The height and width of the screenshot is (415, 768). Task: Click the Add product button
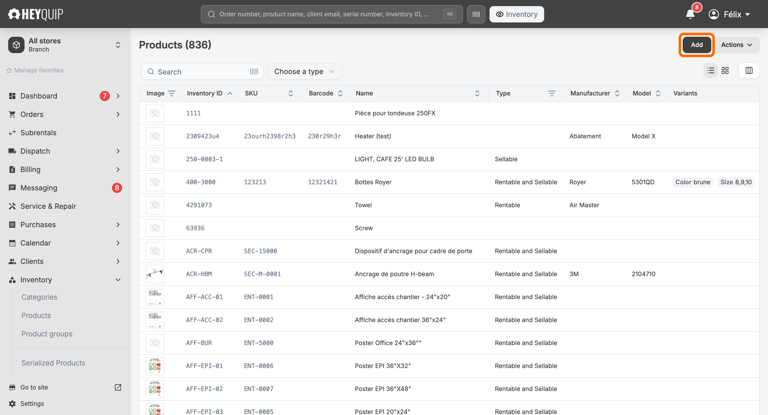point(697,45)
